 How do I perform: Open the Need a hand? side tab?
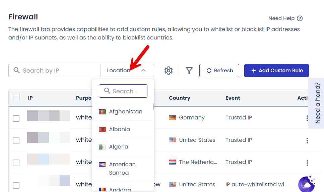tap(317, 103)
